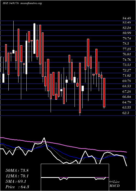Click the last red candlestick near 64
136x191 pixels.
104,93
